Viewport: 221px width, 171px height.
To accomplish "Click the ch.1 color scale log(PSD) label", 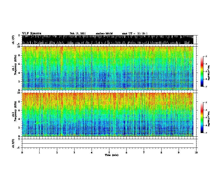I will pyautogui.click(x=209, y=73).
